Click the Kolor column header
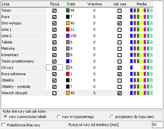Image resolution: width=164 pixels, height=129 pixels. [71, 4]
